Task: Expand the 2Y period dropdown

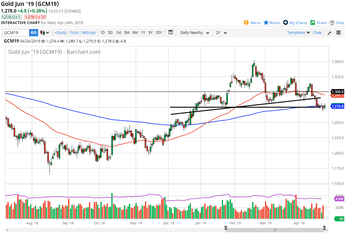Action: click(x=222, y=33)
